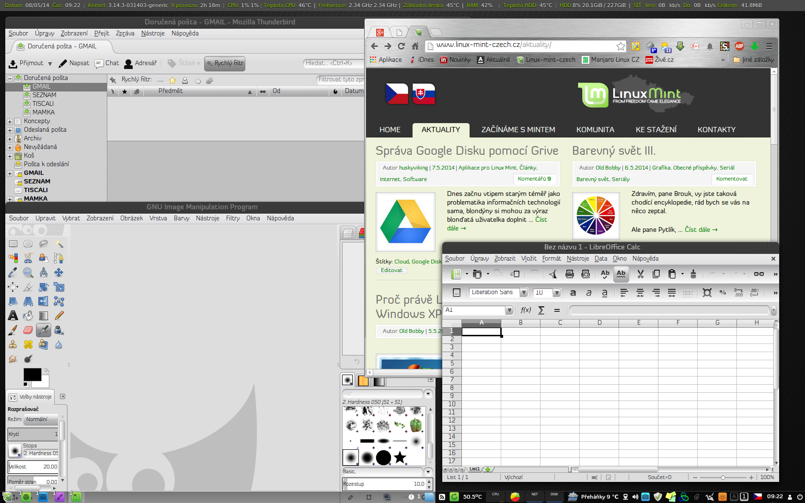The width and height of the screenshot is (805, 503).
Task: Open the font size dropdown in Calc
Action: pos(557,293)
